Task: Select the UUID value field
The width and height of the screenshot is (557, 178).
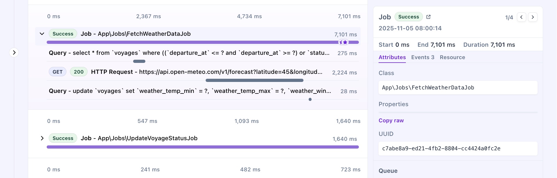Action: click(x=458, y=149)
